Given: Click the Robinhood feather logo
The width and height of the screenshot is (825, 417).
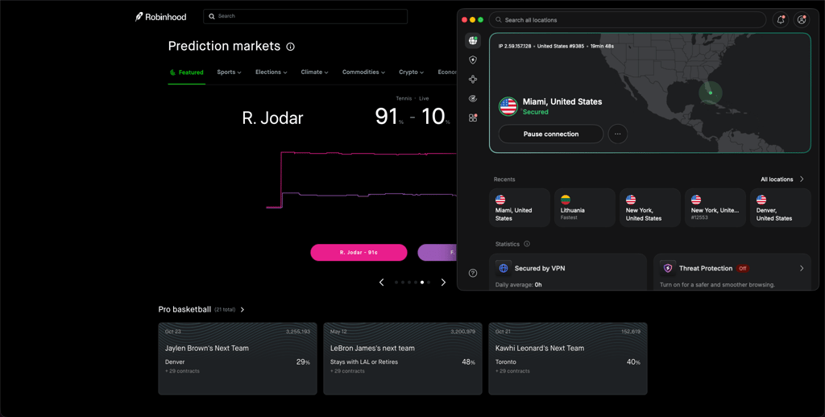Looking at the screenshot, I should click(x=139, y=17).
